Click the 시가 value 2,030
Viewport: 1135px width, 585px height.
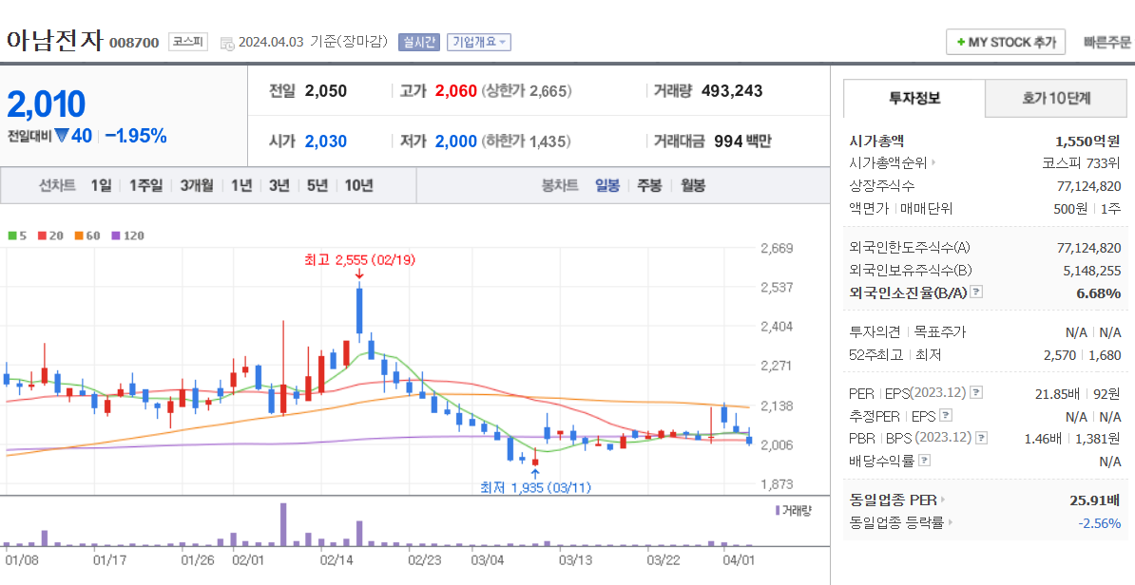(x=326, y=141)
